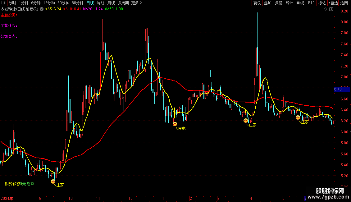This screenshot has width=351, height=202.
Task: Click month 10 on the time axis
Action: (71, 198)
